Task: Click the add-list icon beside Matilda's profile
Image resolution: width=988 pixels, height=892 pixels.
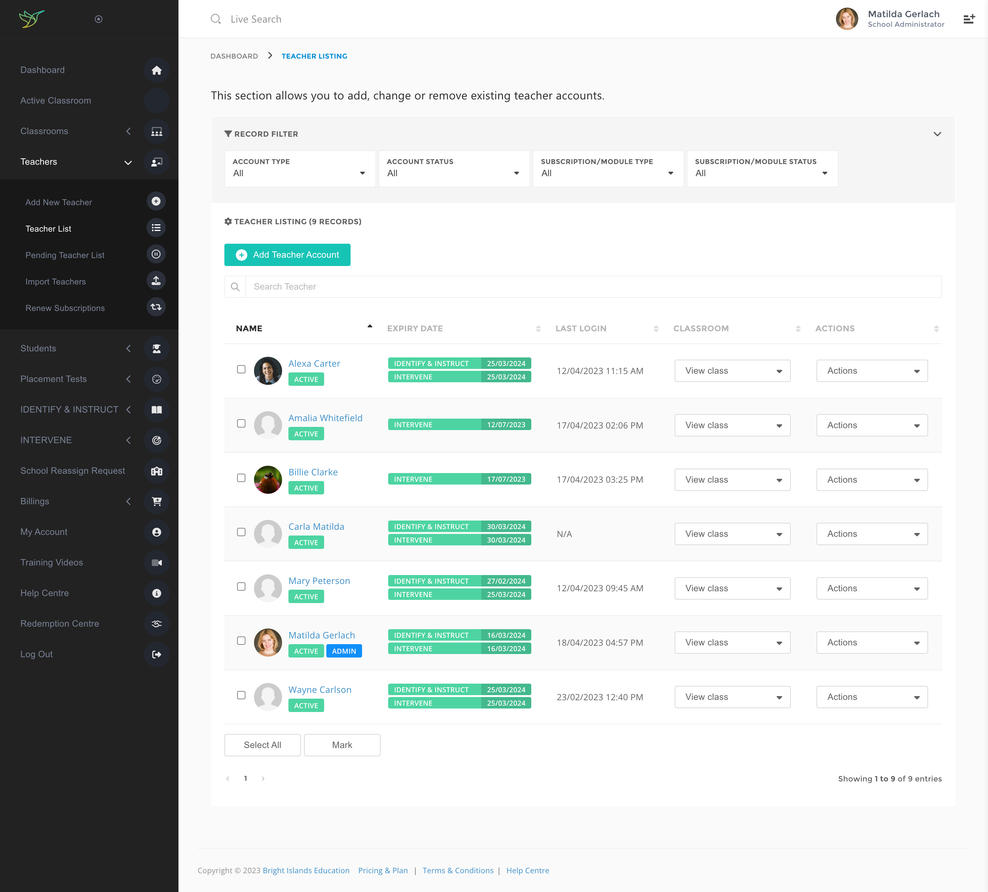Action: (968, 19)
